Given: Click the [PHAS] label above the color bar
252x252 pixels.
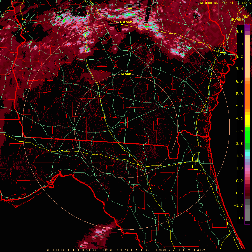Looking at the screenshot, I should [x=237, y=19].
